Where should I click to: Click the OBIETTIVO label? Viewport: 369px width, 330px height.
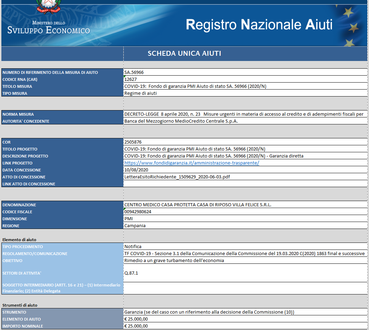(62, 261)
